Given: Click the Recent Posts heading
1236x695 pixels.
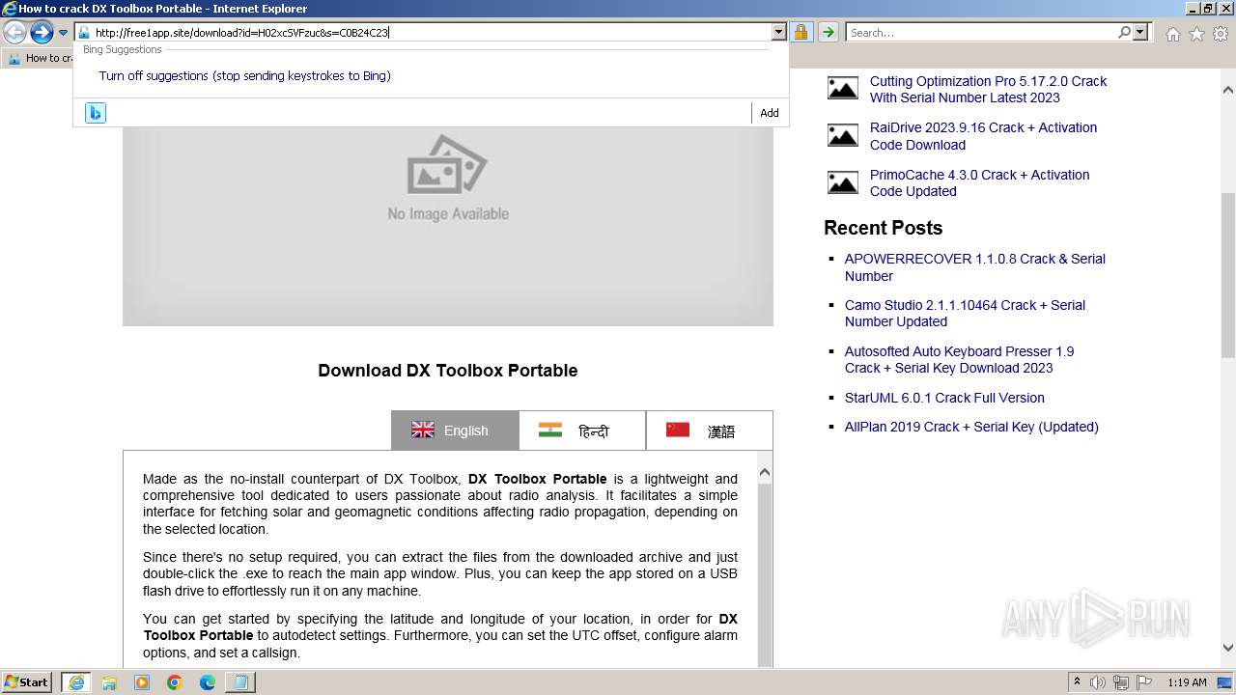Looking at the screenshot, I should tap(883, 228).
